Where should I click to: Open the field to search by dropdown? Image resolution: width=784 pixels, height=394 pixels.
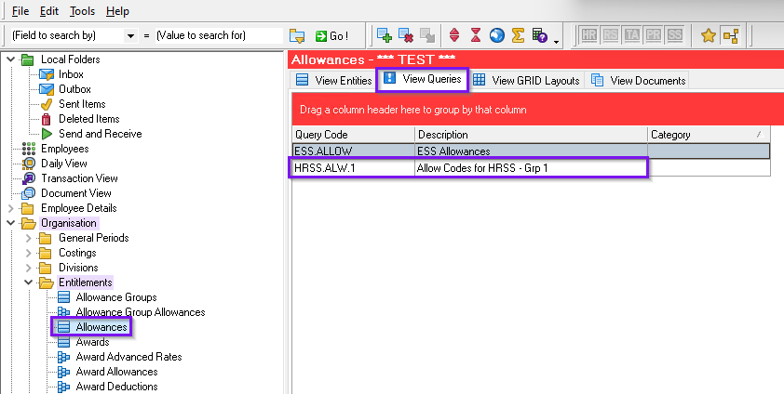129,35
